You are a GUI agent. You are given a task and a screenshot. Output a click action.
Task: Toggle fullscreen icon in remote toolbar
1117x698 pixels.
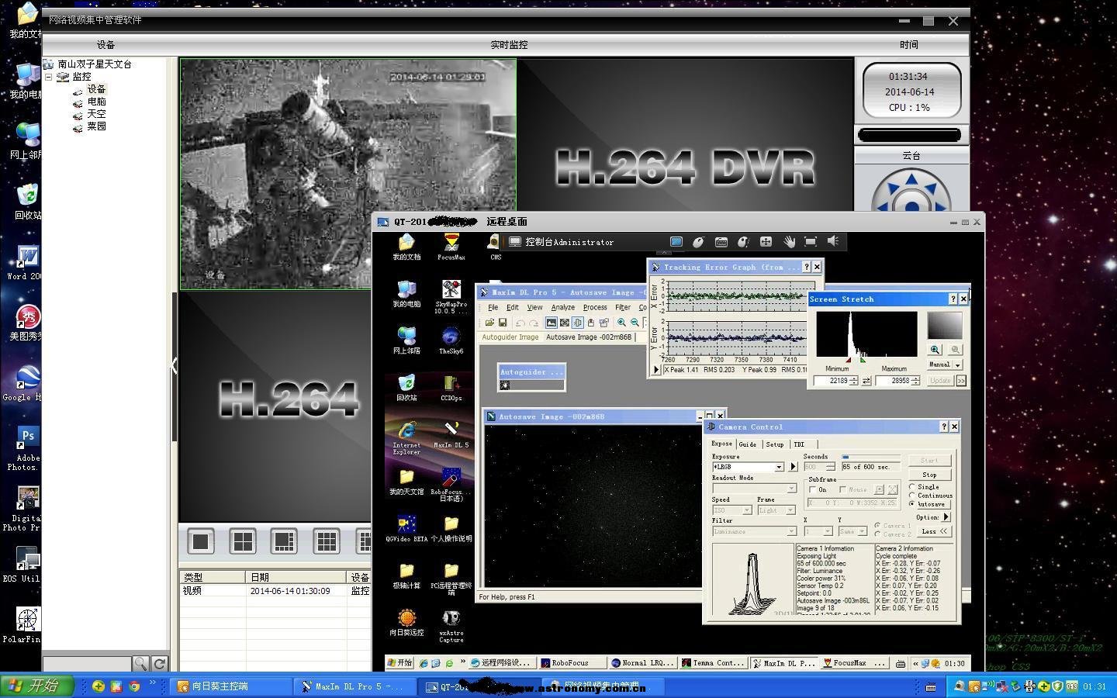[811, 242]
